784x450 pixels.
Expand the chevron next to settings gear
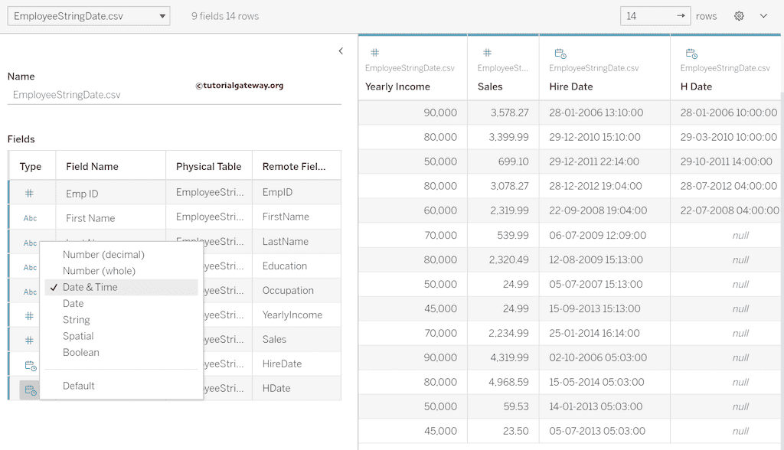click(x=763, y=16)
